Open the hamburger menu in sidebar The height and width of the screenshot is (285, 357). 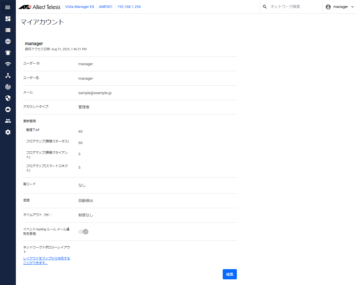8,7
